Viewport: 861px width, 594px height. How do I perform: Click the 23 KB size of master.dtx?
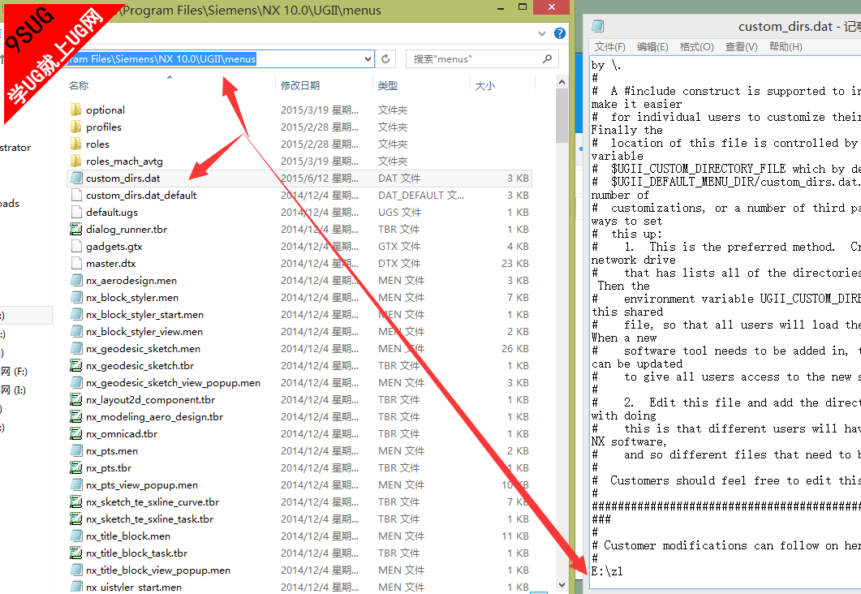click(x=515, y=263)
